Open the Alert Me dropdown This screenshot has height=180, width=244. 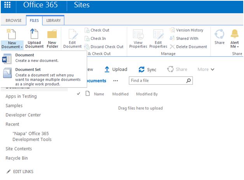coord(235,47)
